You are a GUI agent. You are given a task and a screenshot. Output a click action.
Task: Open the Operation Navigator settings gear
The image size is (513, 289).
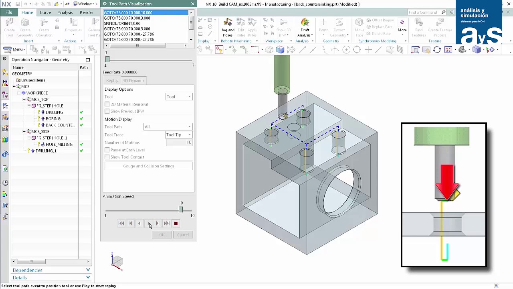tap(5, 59)
